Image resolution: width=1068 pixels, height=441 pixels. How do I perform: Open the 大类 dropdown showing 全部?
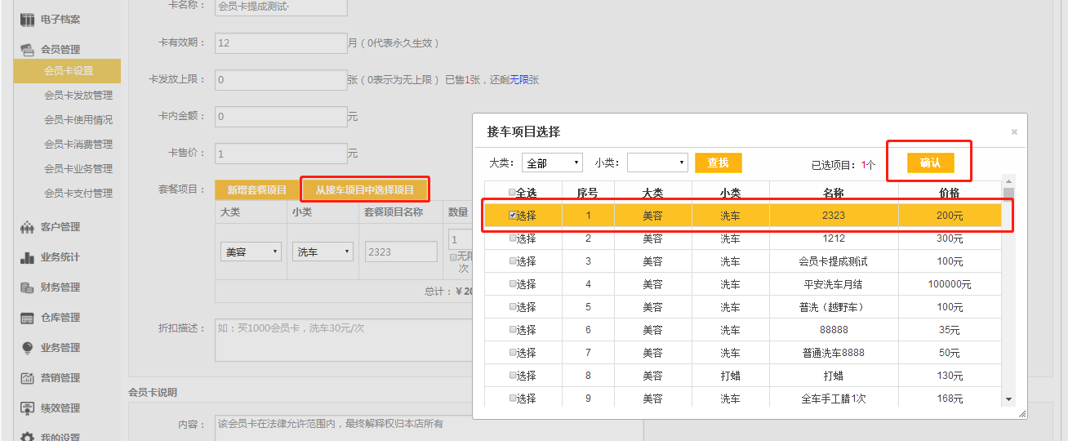(x=552, y=163)
